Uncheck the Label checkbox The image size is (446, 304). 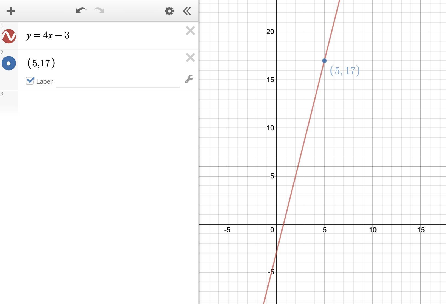(30, 81)
